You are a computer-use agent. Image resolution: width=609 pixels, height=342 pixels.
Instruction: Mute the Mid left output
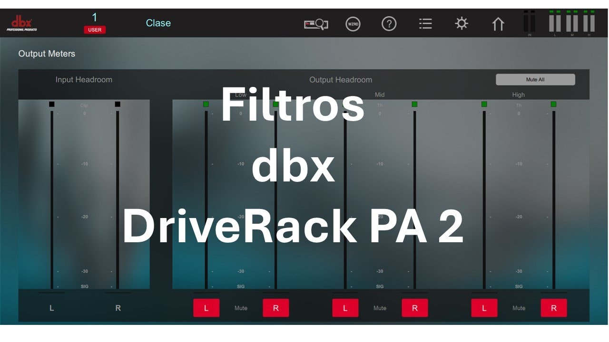[345, 308]
